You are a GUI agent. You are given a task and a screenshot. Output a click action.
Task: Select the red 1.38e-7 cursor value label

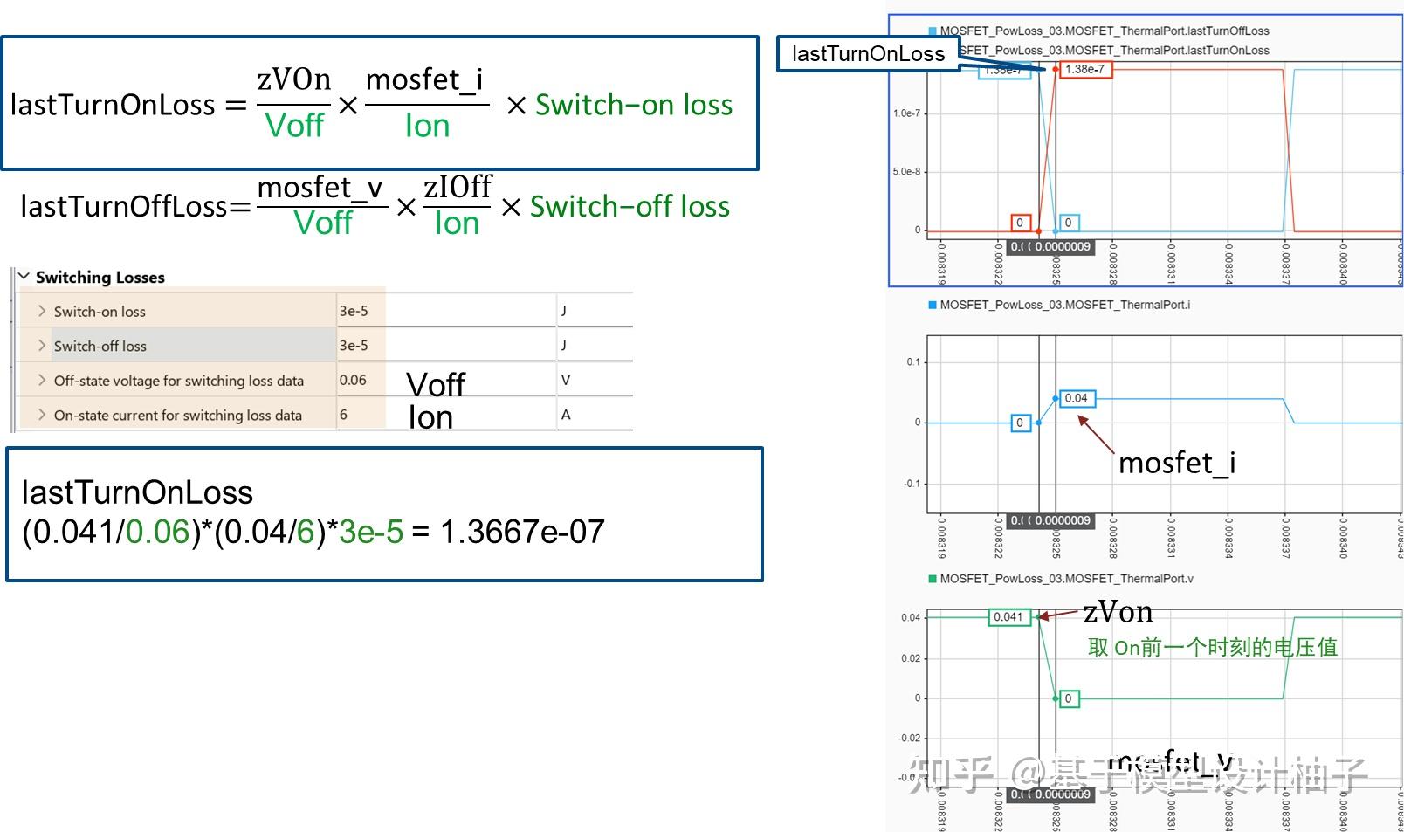(1084, 69)
